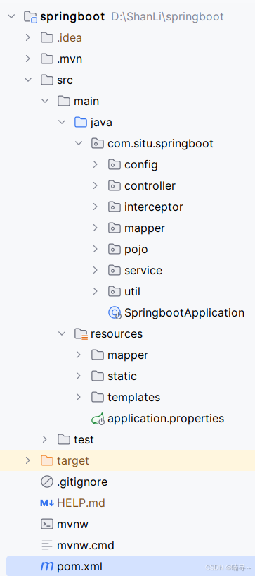Expand the test folder
Viewport: 255px width, 576px height.
45,439
